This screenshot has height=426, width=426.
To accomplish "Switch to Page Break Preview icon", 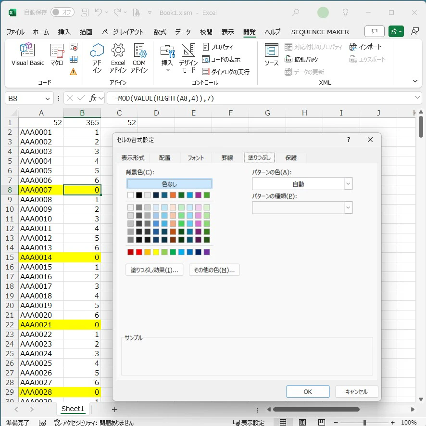I will tap(321, 422).
